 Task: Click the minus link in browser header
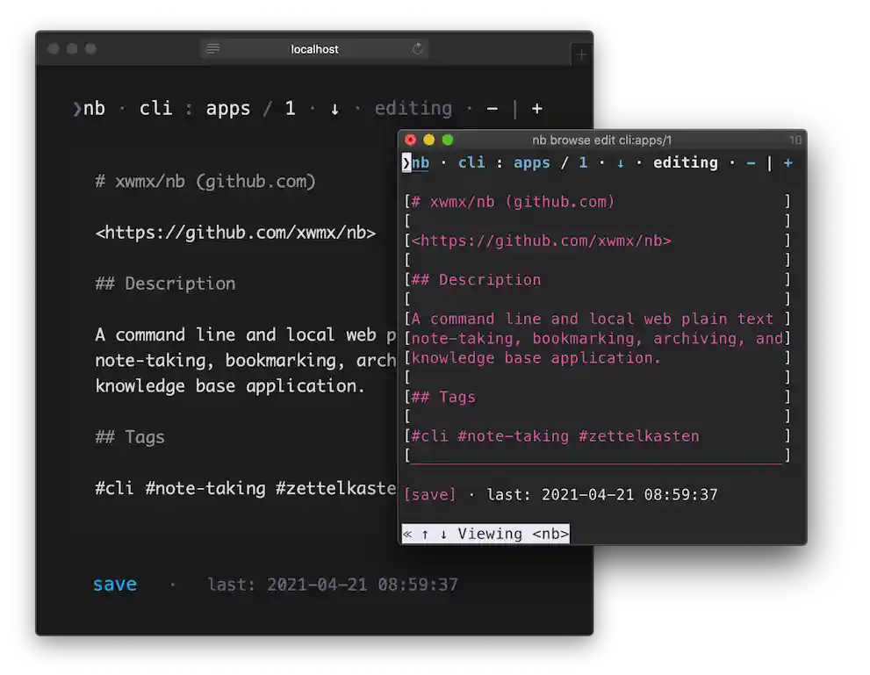click(492, 109)
